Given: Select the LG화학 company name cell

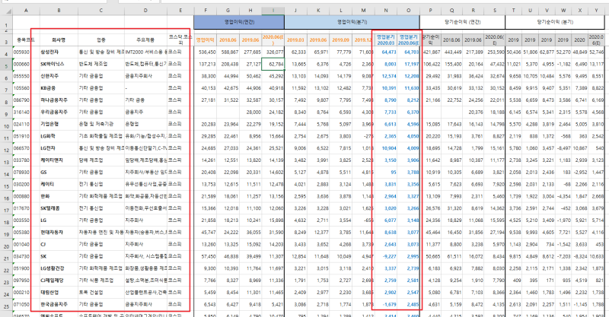Looking at the screenshot, I should [x=59, y=136].
